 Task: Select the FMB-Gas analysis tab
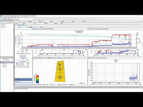tap(46, 23)
